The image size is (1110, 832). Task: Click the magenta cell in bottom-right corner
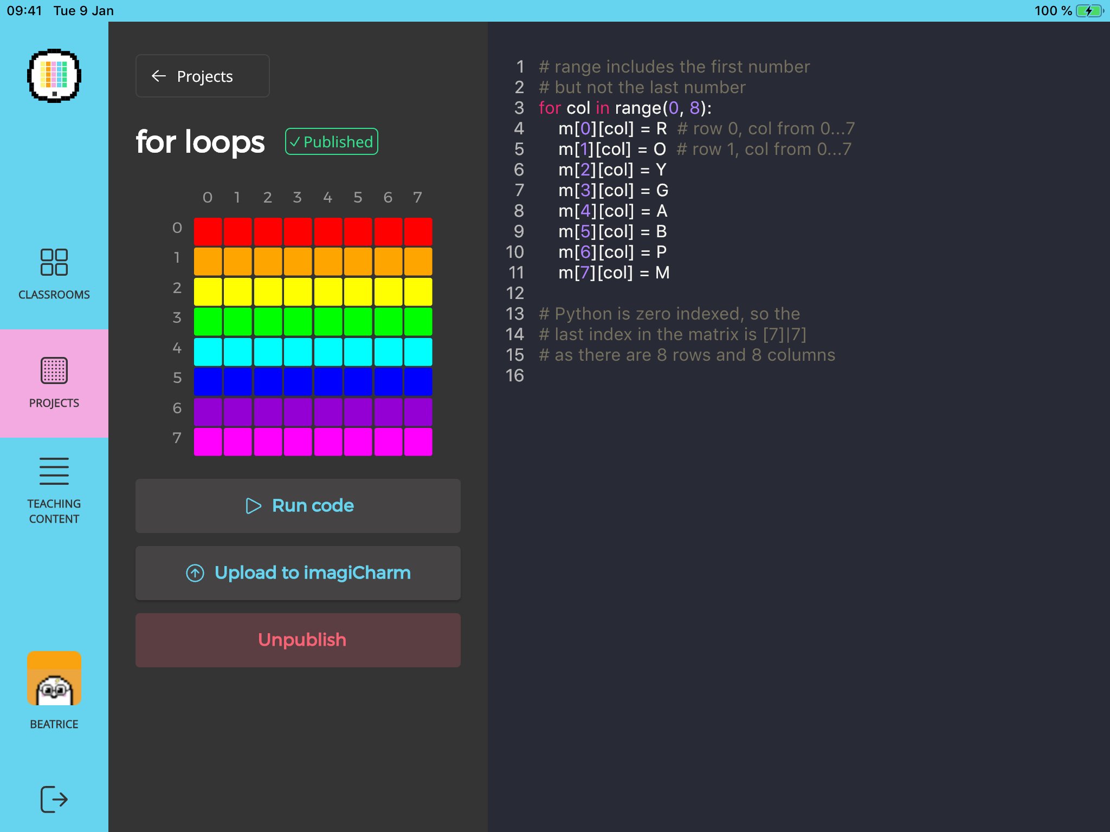pos(418,442)
